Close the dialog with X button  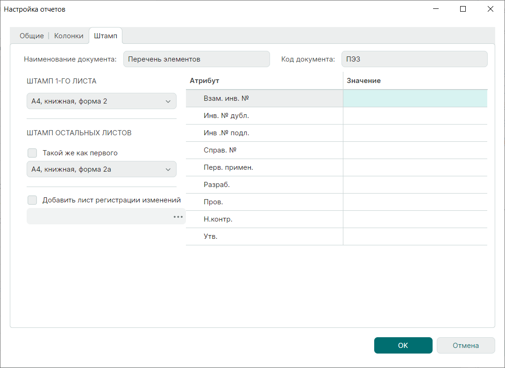tap(491, 9)
